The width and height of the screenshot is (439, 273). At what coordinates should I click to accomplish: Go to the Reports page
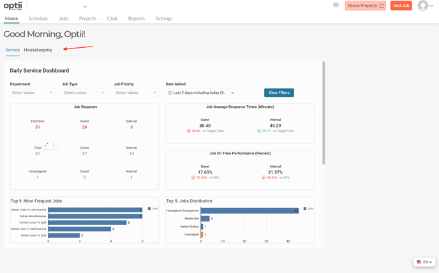(x=136, y=18)
